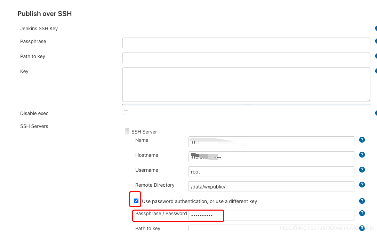
Task: Click help icon beside Passphrase / Password field
Action: tap(362, 213)
